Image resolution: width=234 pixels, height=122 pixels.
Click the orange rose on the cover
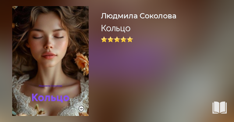82,63
